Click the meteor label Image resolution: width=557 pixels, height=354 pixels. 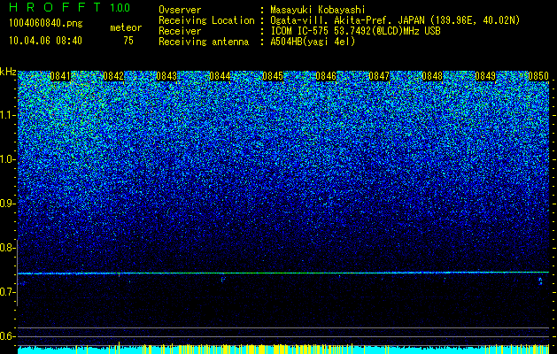pyautogui.click(x=126, y=27)
